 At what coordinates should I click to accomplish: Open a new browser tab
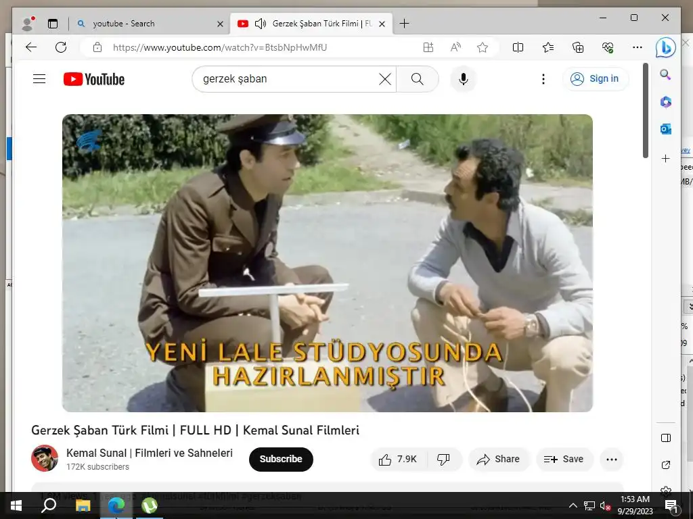click(x=404, y=24)
